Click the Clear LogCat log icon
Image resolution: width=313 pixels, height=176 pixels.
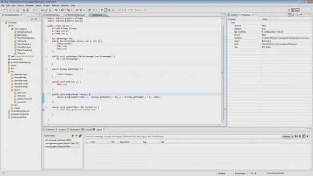coord(300,136)
